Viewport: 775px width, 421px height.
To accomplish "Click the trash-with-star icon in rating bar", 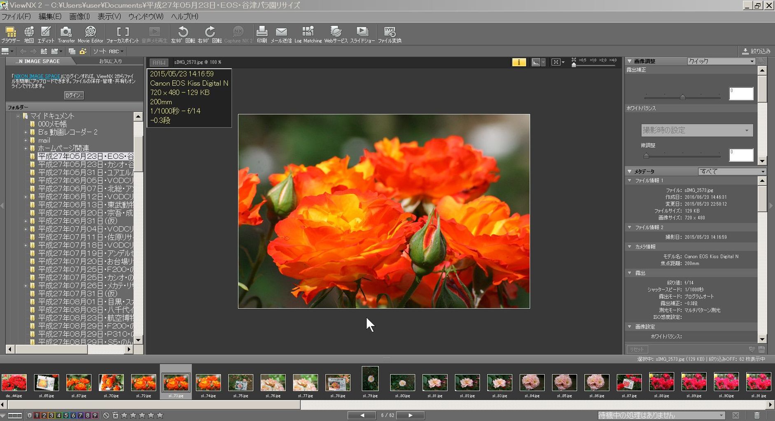I will coord(115,415).
